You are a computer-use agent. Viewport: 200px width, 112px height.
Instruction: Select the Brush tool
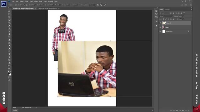9,31
